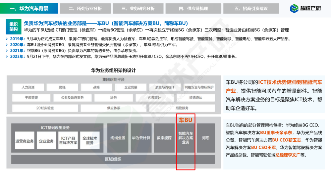
Task: Click the orange BU董事长余承东 text
Action: click(x=276, y=133)
